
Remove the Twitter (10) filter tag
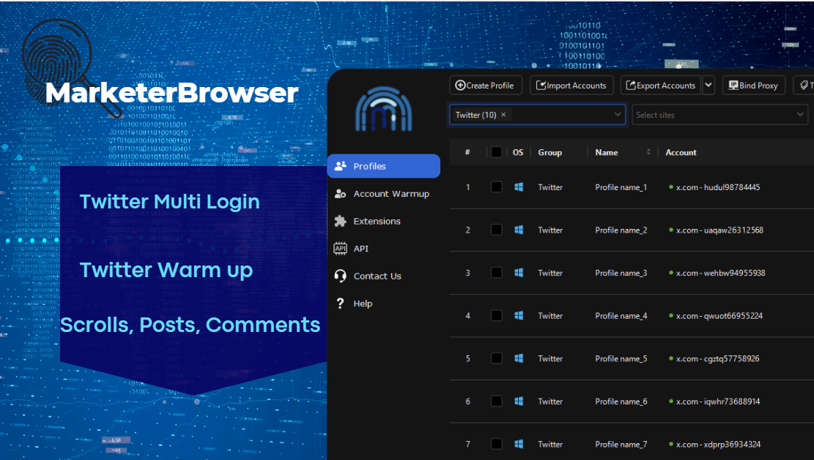(x=503, y=115)
